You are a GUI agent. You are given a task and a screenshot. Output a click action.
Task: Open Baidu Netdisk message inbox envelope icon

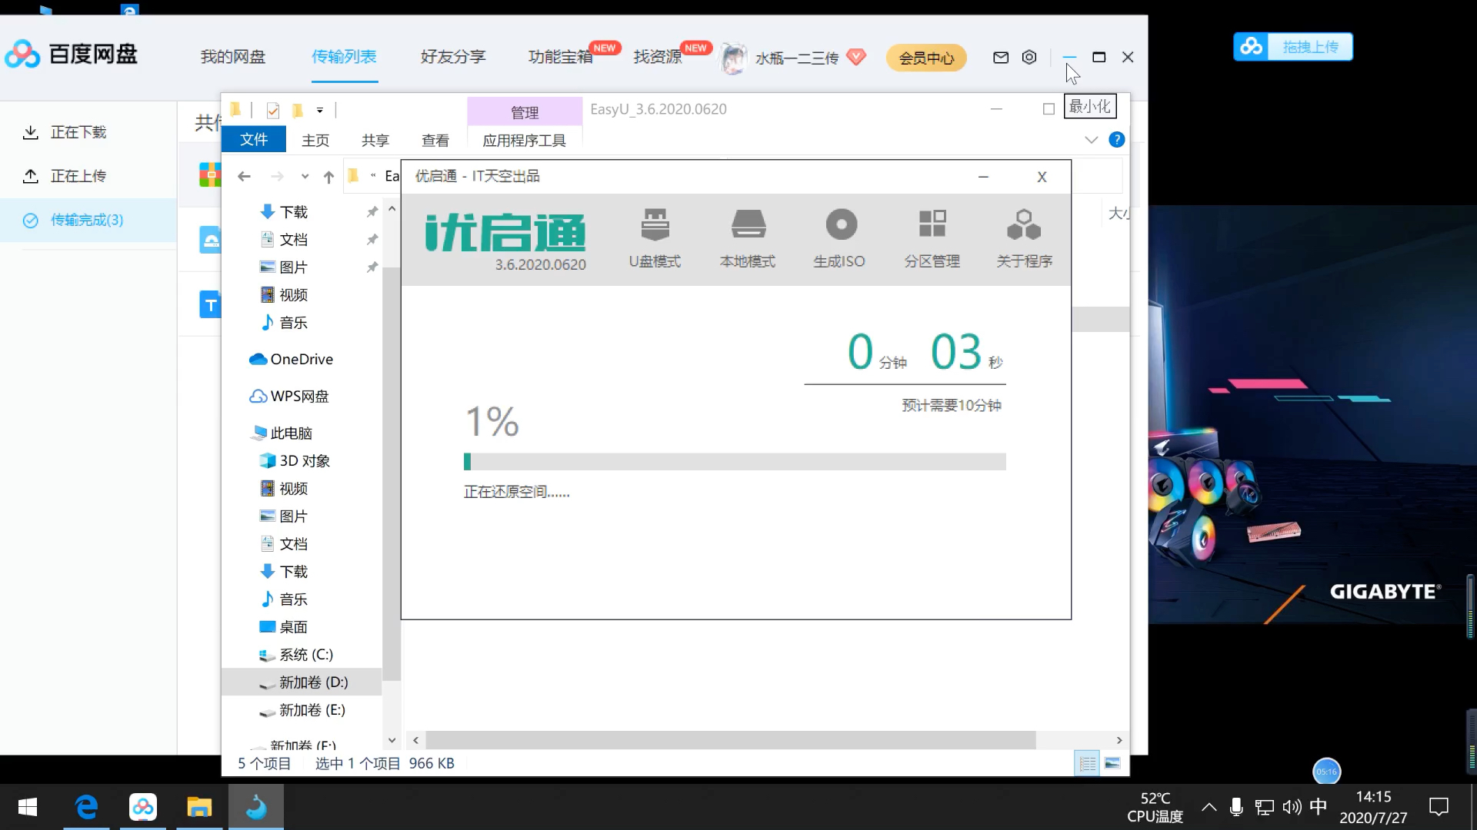pyautogui.click(x=1000, y=57)
